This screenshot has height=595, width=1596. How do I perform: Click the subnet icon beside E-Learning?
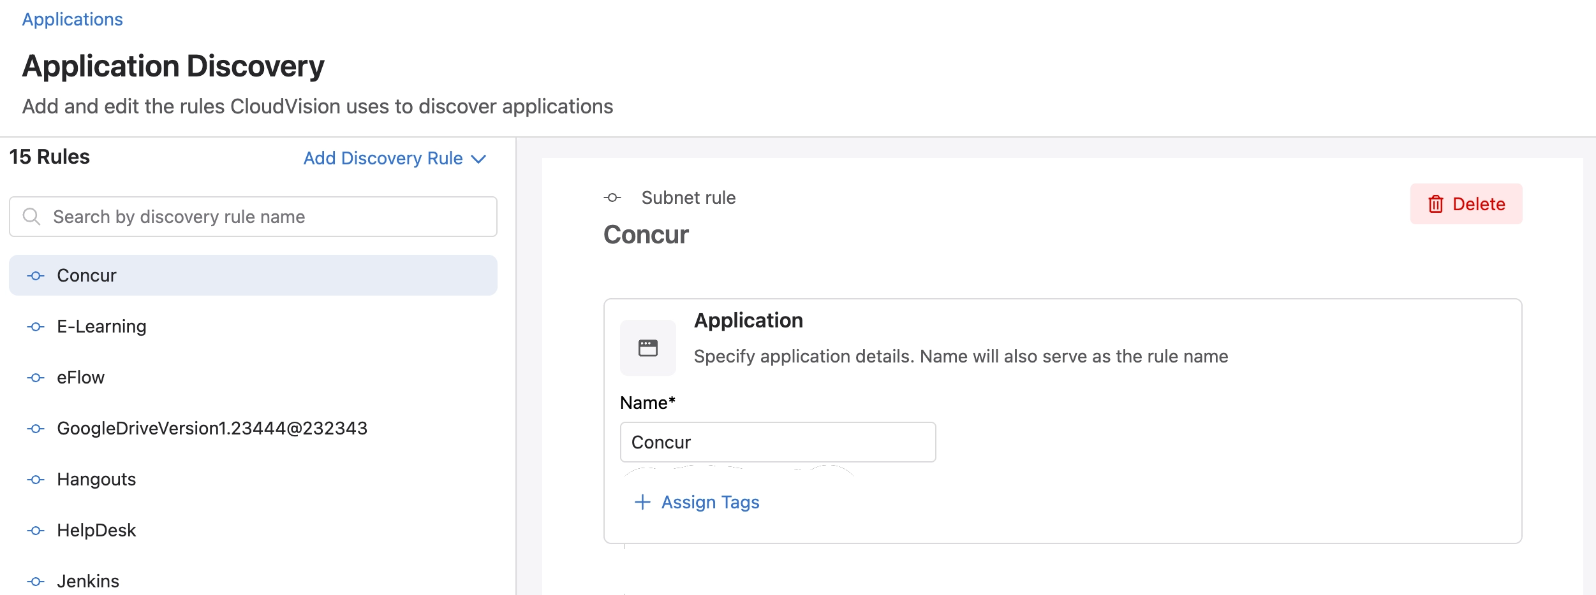click(36, 327)
